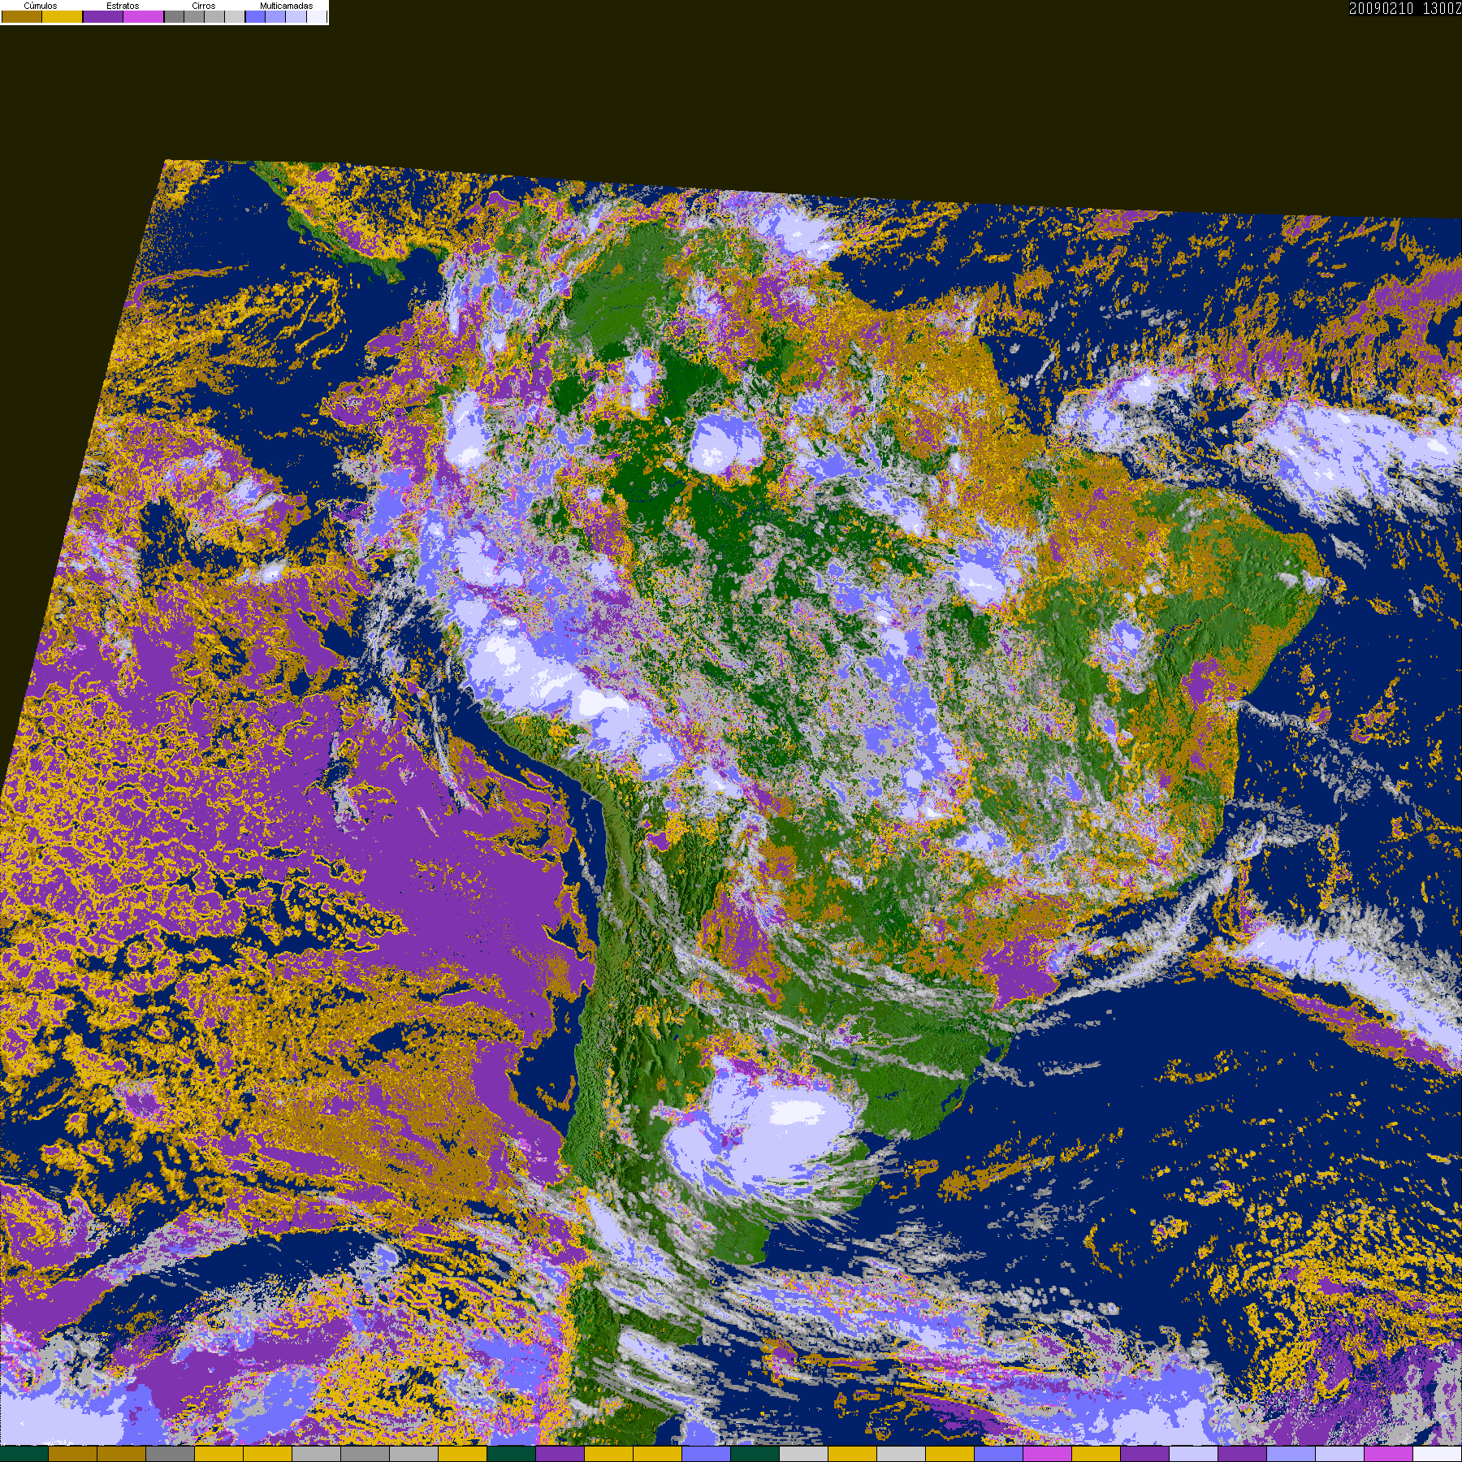This screenshot has width=1462, height=1462.
Task: Click the darkest blue Multicamadas legend swatch
Action: point(255,16)
